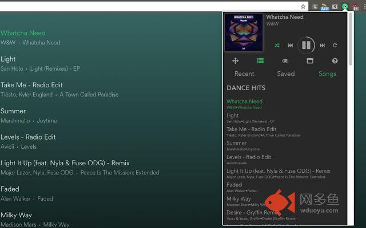The height and width of the screenshot is (228, 366).
Task: Bookmark this page with the star icon
Action: tap(303, 6)
